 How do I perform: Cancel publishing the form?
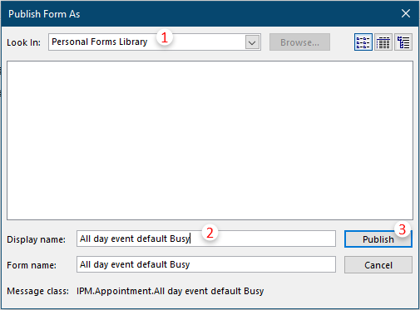(x=378, y=265)
